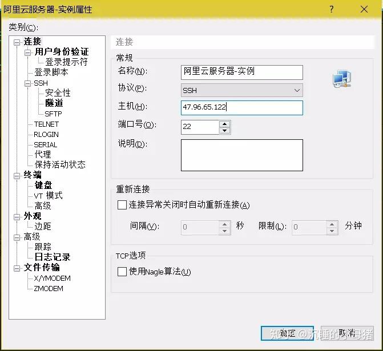
Task: Enable auto reconnect on abnormal close checkbox
Action: coord(122,205)
